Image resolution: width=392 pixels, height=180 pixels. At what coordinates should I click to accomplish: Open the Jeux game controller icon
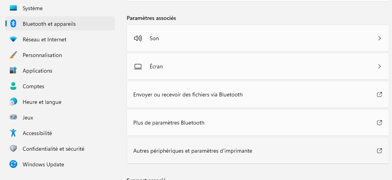click(13, 117)
